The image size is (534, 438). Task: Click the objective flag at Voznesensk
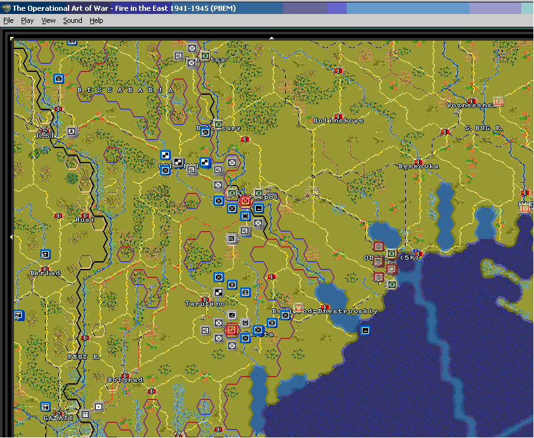(x=472, y=101)
